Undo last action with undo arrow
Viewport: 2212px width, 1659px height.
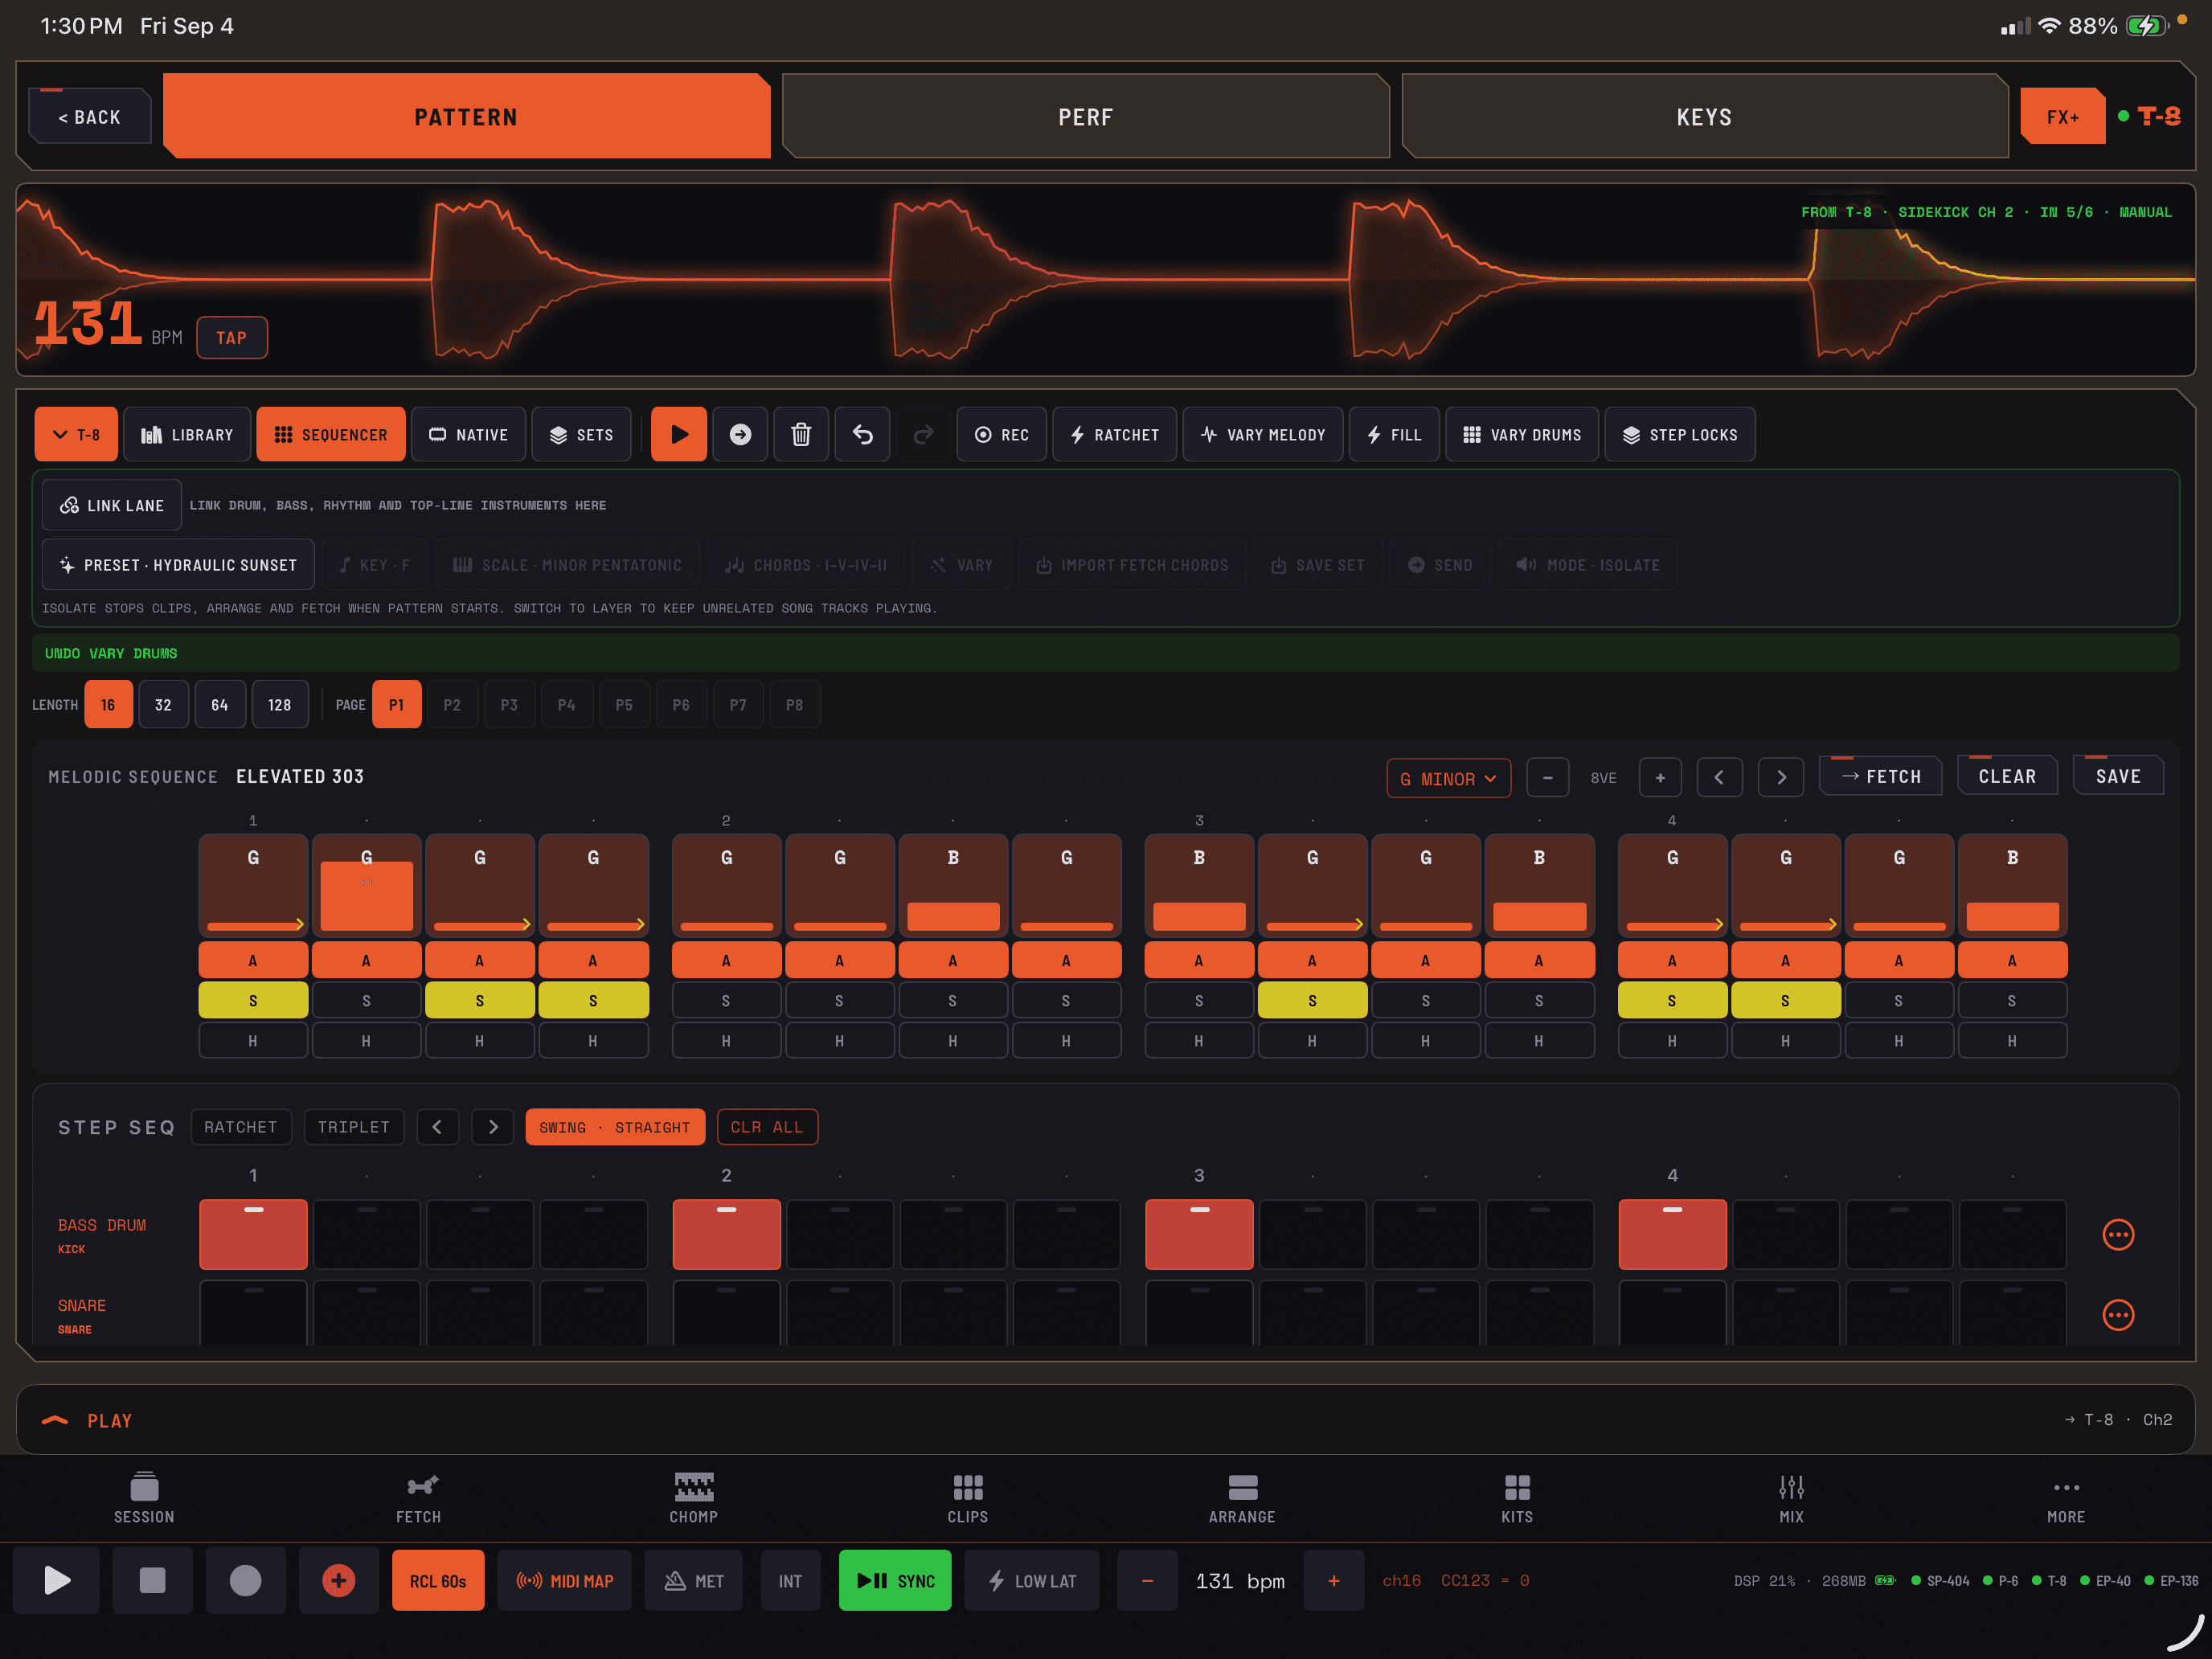[x=862, y=434]
